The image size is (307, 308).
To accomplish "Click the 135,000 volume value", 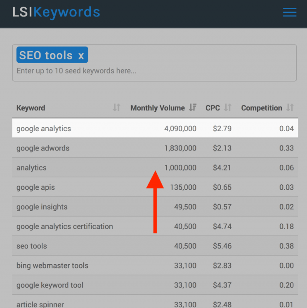I will 183,187.
